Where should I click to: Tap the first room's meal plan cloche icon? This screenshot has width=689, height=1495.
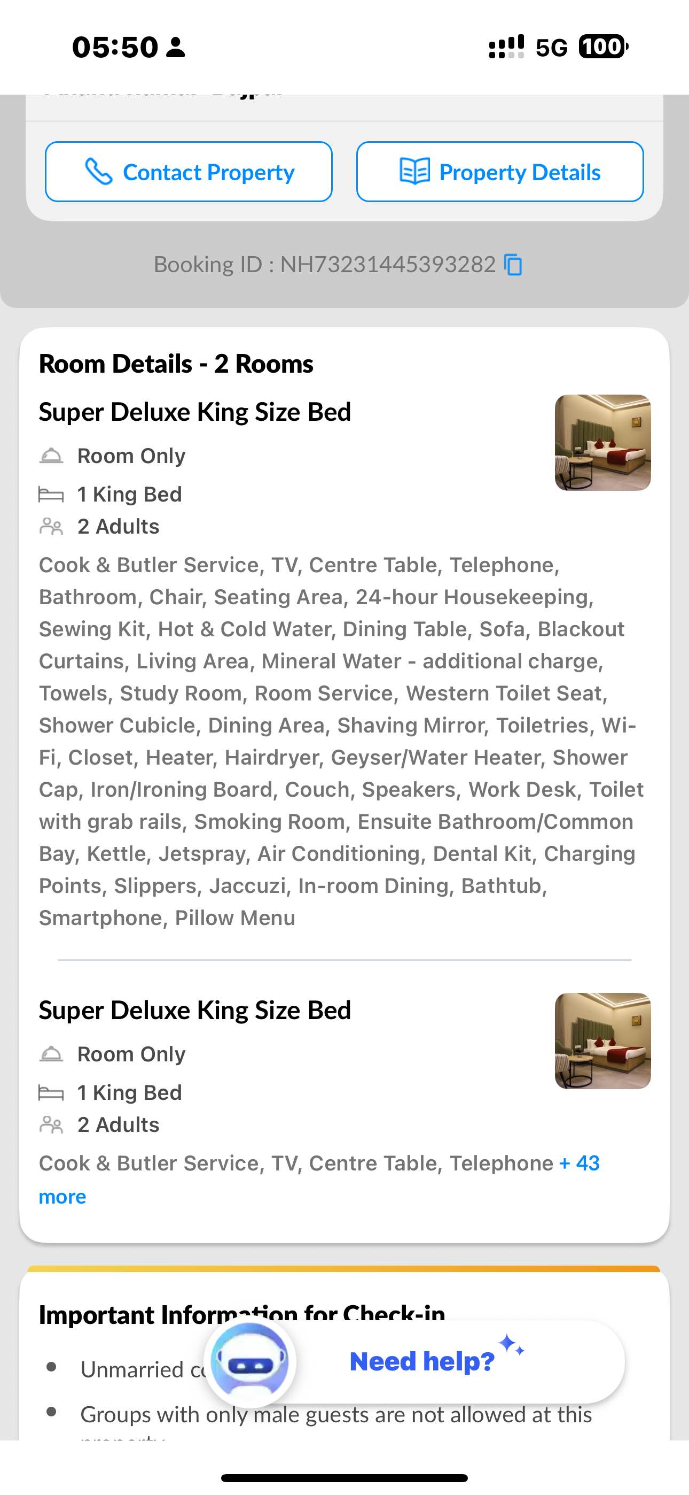click(51, 456)
